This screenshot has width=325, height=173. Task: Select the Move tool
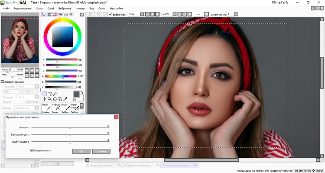click(x=44, y=99)
